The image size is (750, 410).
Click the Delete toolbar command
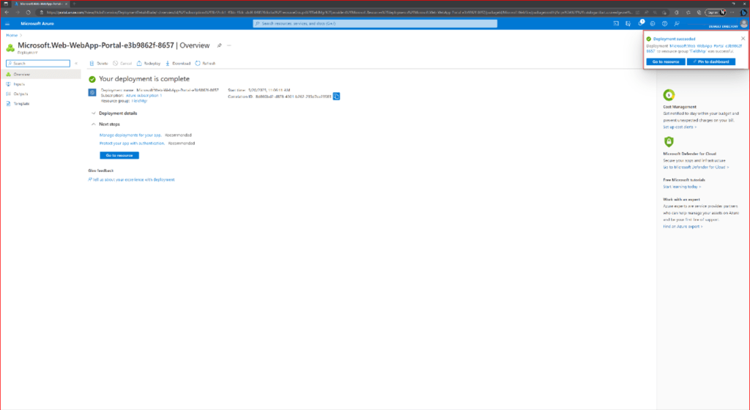tap(99, 63)
